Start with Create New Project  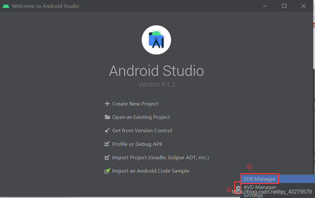click(x=135, y=104)
